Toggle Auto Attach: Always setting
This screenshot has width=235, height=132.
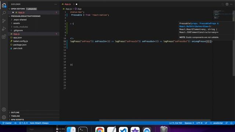click(x=39, y=123)
